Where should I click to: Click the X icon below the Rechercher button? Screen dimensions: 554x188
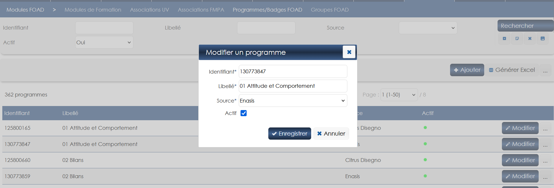click(x=530, y=39)
